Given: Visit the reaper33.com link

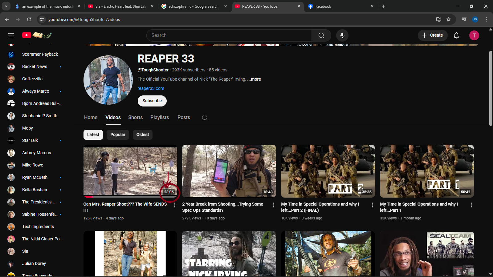Looking at the screenshot, I should 151,88.
